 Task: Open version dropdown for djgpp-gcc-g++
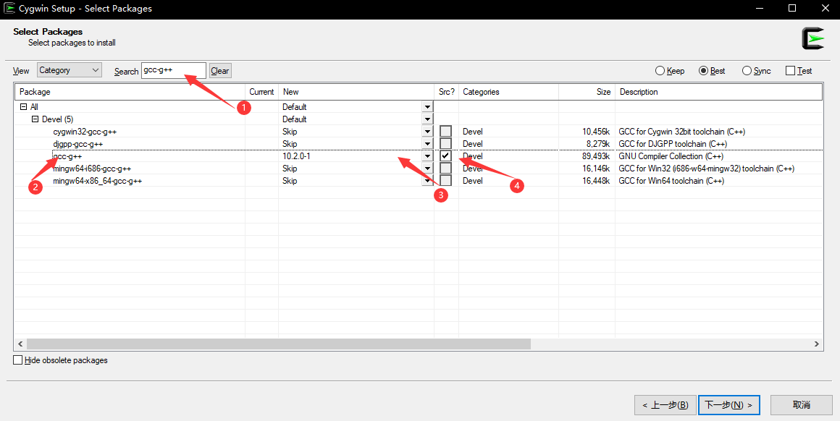(427, 144)
